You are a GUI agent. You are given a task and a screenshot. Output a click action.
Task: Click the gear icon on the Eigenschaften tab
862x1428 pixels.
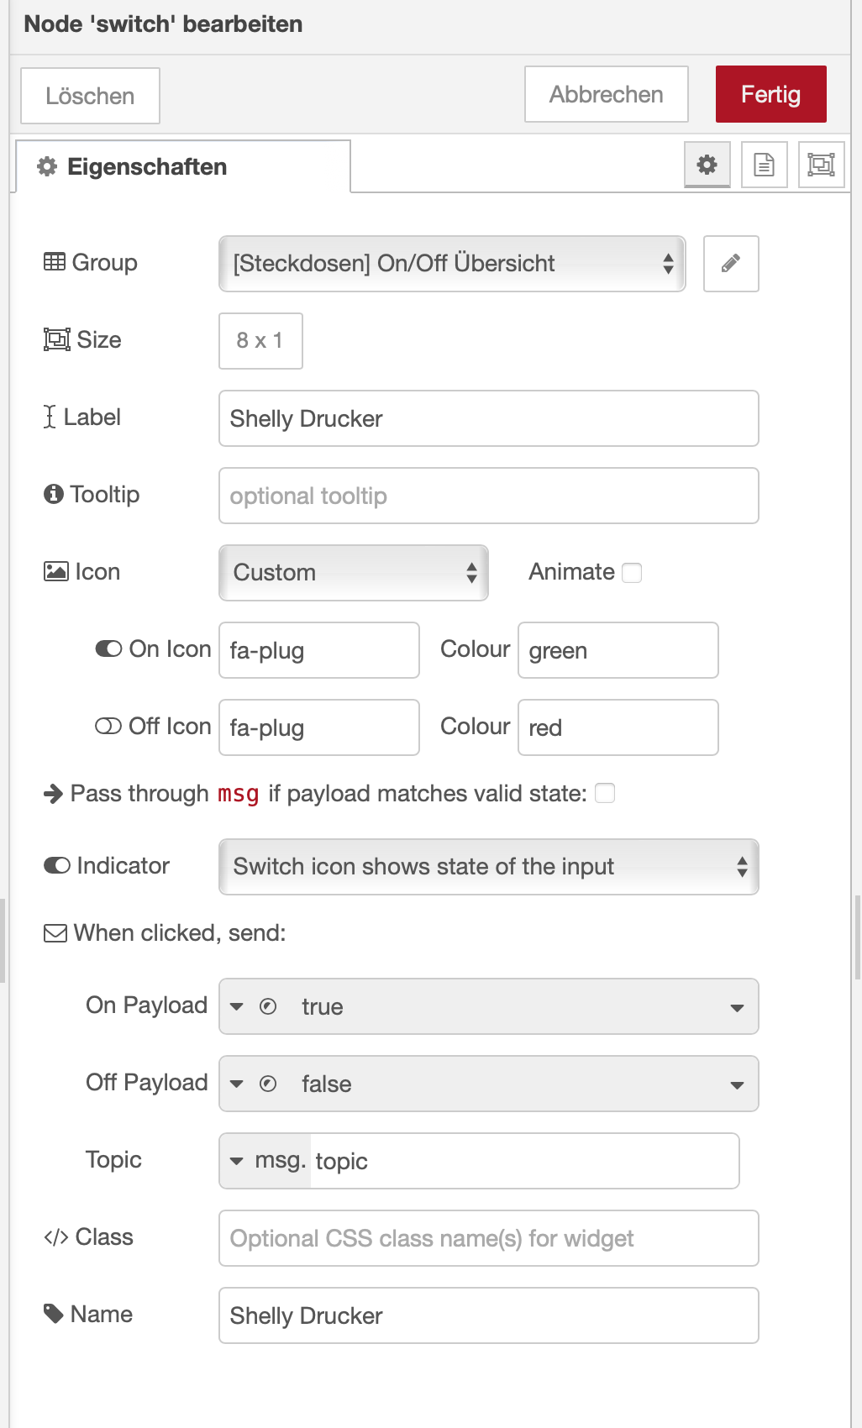coord(47,166)
